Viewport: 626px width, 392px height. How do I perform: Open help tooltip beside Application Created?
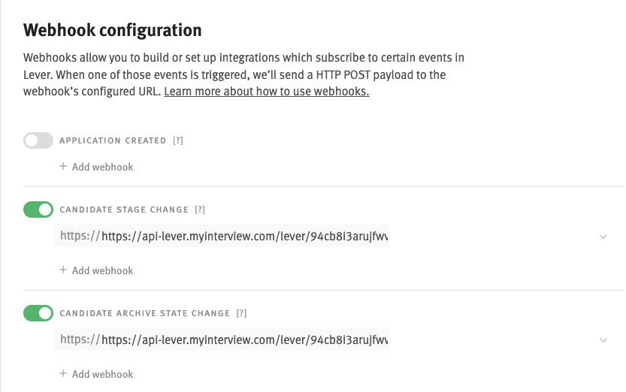pyautogui.click(x=178, y=140)
